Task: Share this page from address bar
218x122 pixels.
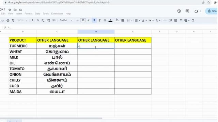Action: (203, 2)
